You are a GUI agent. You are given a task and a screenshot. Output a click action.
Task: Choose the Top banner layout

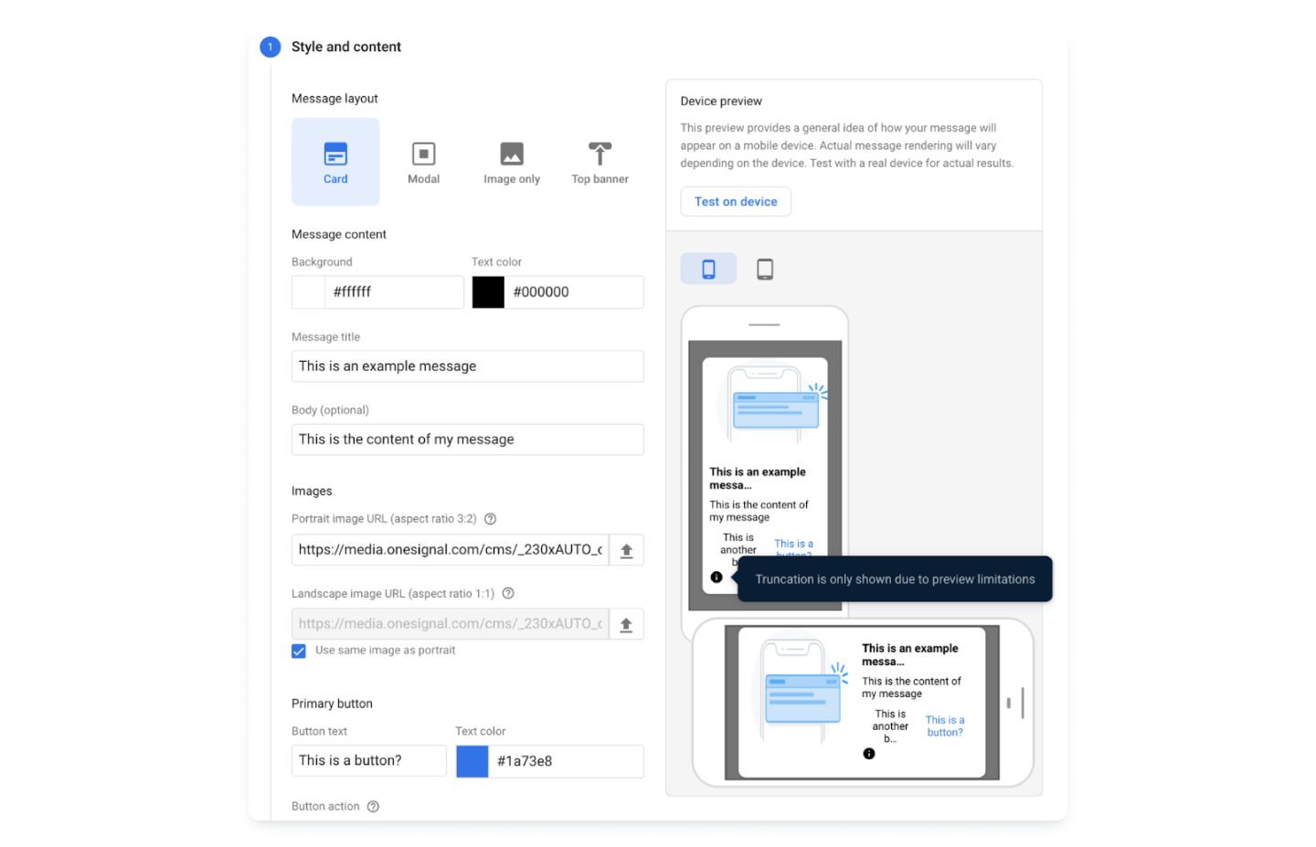[x=599, y=161]
